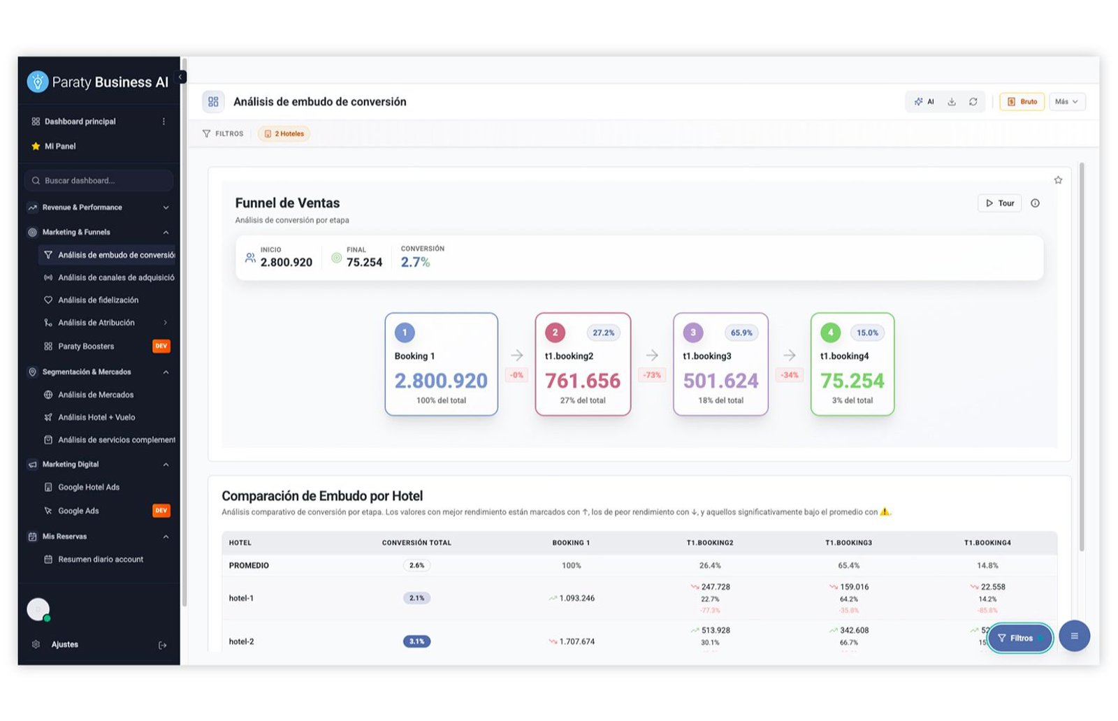Viewport: 1118px width, 721px height.
Task: Start the Tour button
Action: [x=999, y=203]
